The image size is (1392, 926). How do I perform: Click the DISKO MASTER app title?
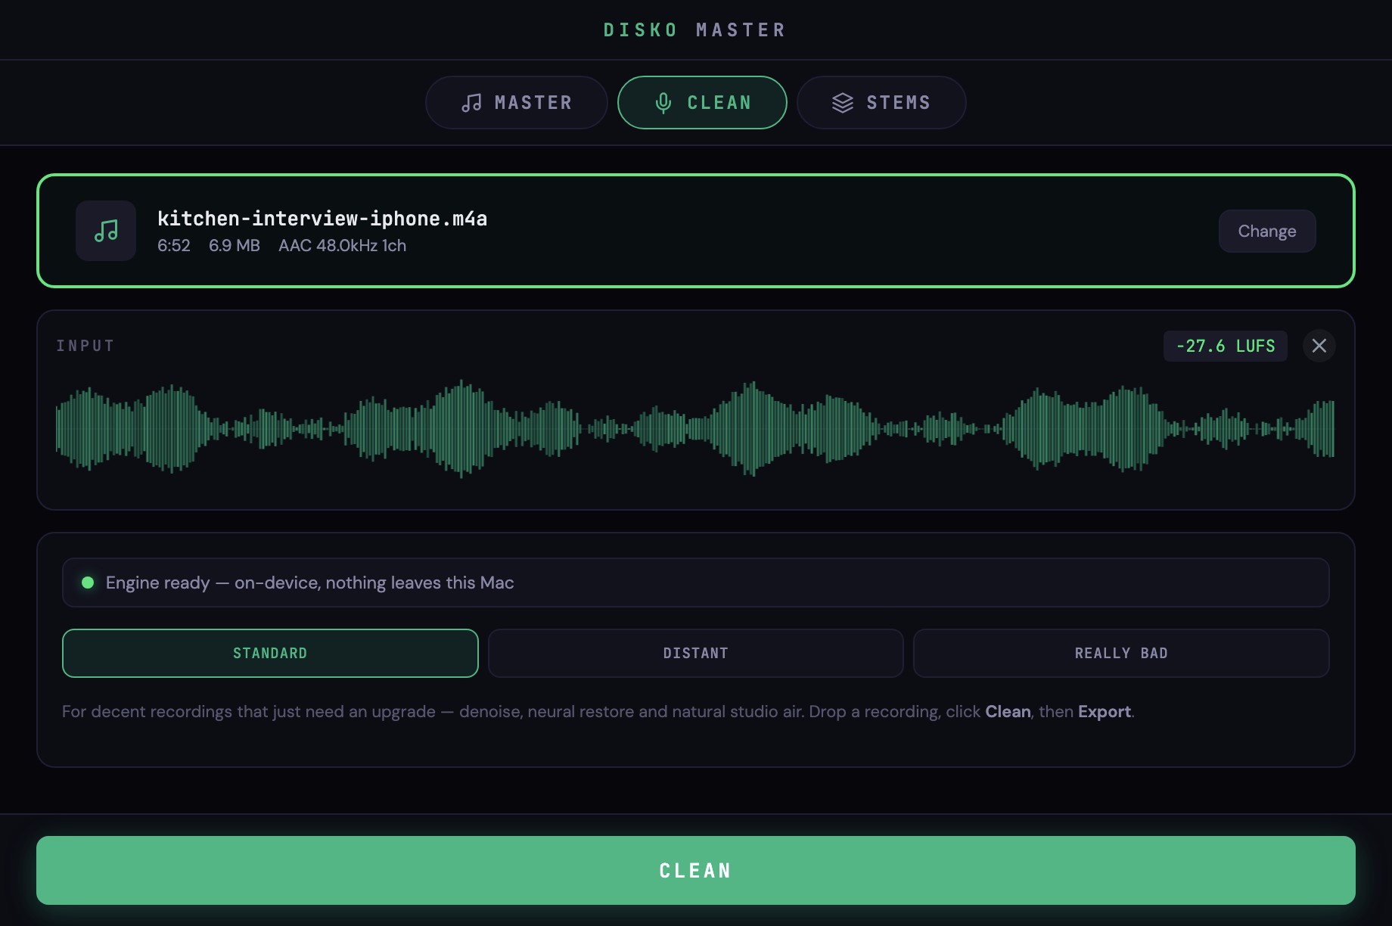point(695,30)
